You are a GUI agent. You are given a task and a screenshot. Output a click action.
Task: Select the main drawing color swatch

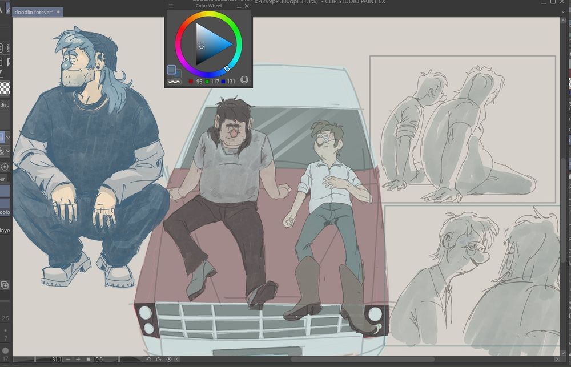coord(171,70)
